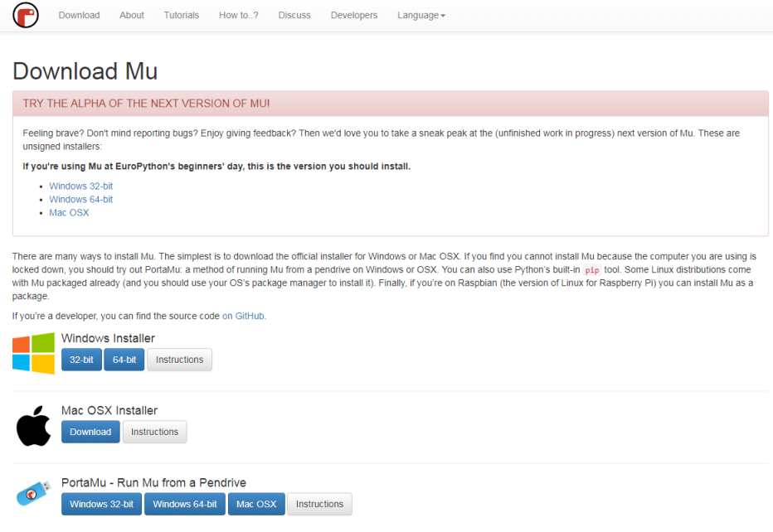Open Windows Installer Instructions
The height and width of the screenshot is (532, 773).
(x=179, y=360)
